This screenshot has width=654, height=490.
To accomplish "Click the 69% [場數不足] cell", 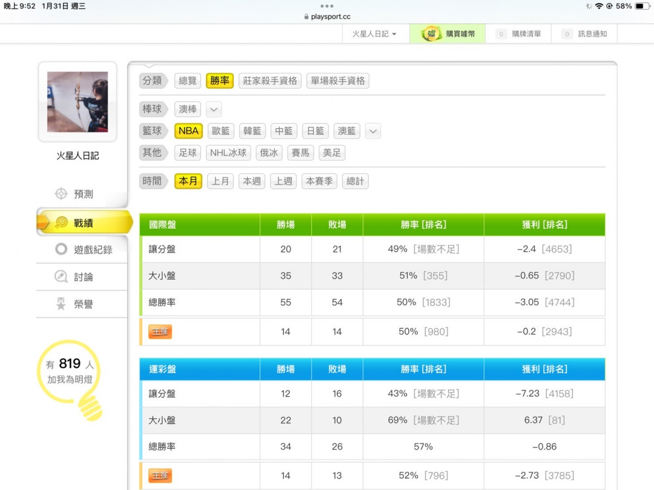I will [423, 420].
